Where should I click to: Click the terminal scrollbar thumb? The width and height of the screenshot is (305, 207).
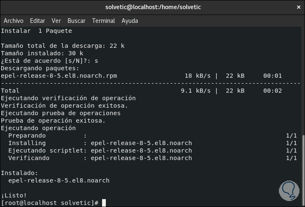[302, 170]
